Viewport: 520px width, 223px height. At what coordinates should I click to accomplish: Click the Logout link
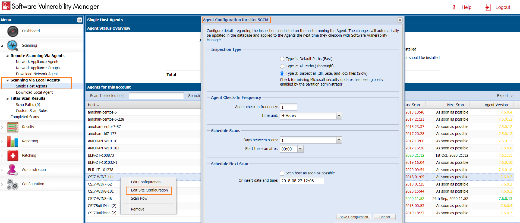click(x=503, y=7)
